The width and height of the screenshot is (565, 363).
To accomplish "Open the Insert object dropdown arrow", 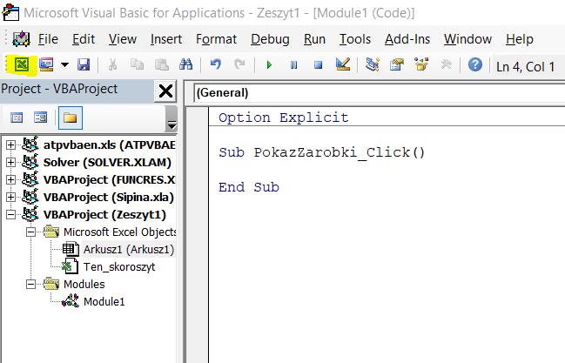I will [x=64, y=65].
